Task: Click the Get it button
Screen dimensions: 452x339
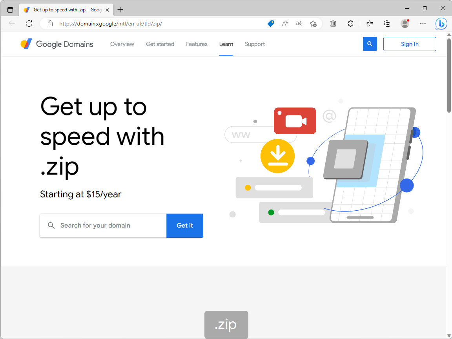Action: 185,226
